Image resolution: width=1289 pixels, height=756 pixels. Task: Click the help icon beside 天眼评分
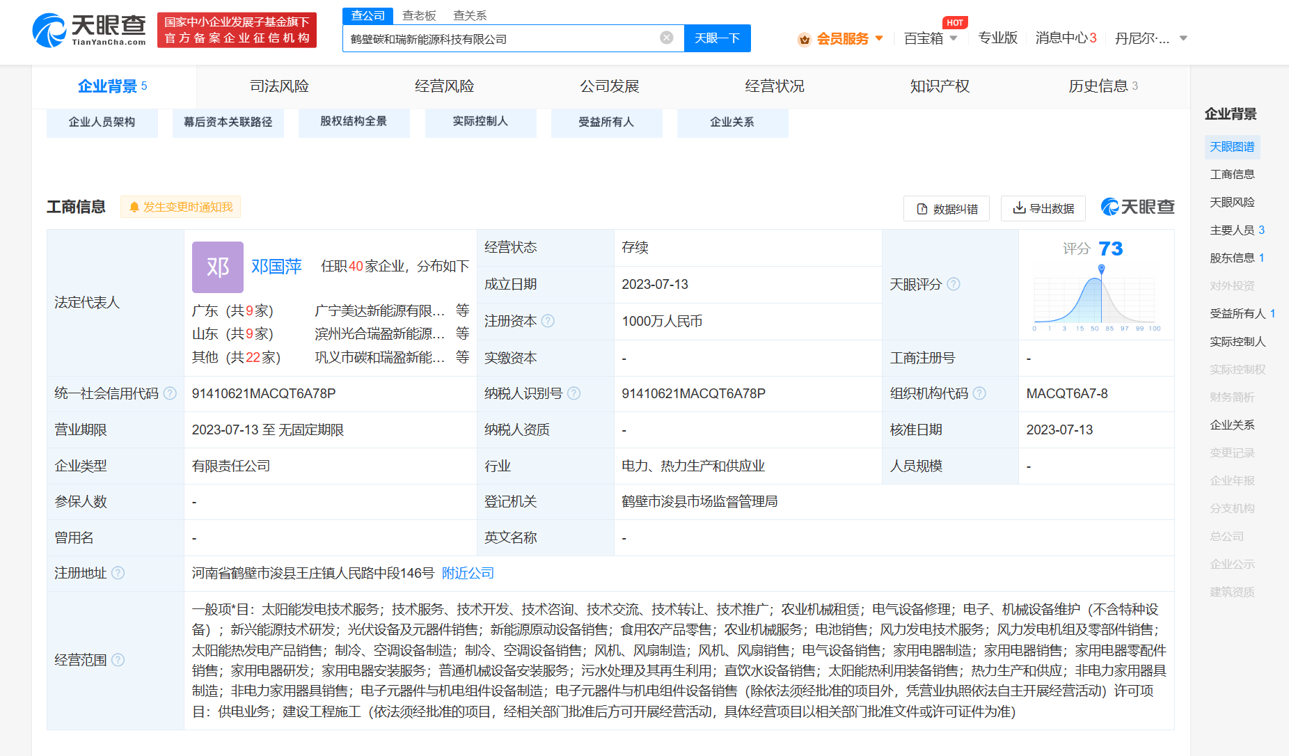(x=954, y=284)
